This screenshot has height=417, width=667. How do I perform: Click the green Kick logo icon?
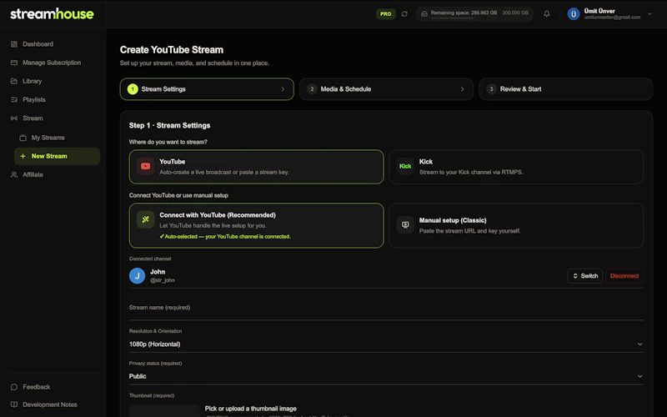(405, 166)
